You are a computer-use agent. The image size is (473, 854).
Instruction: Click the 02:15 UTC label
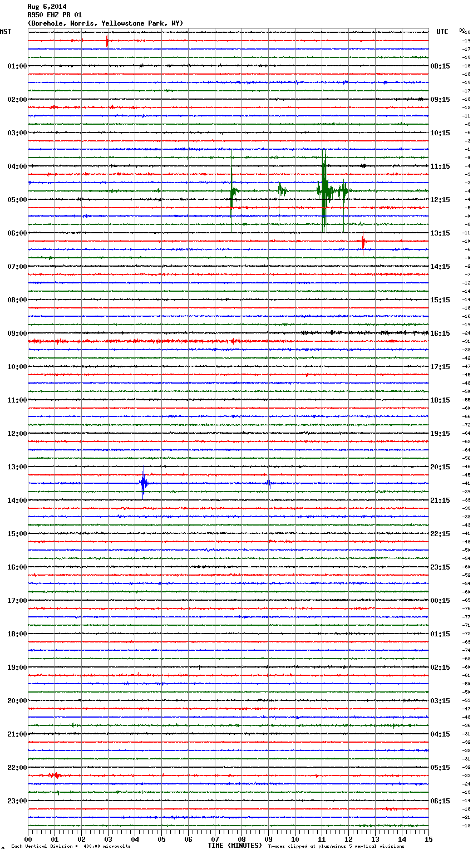pos(440,668)
